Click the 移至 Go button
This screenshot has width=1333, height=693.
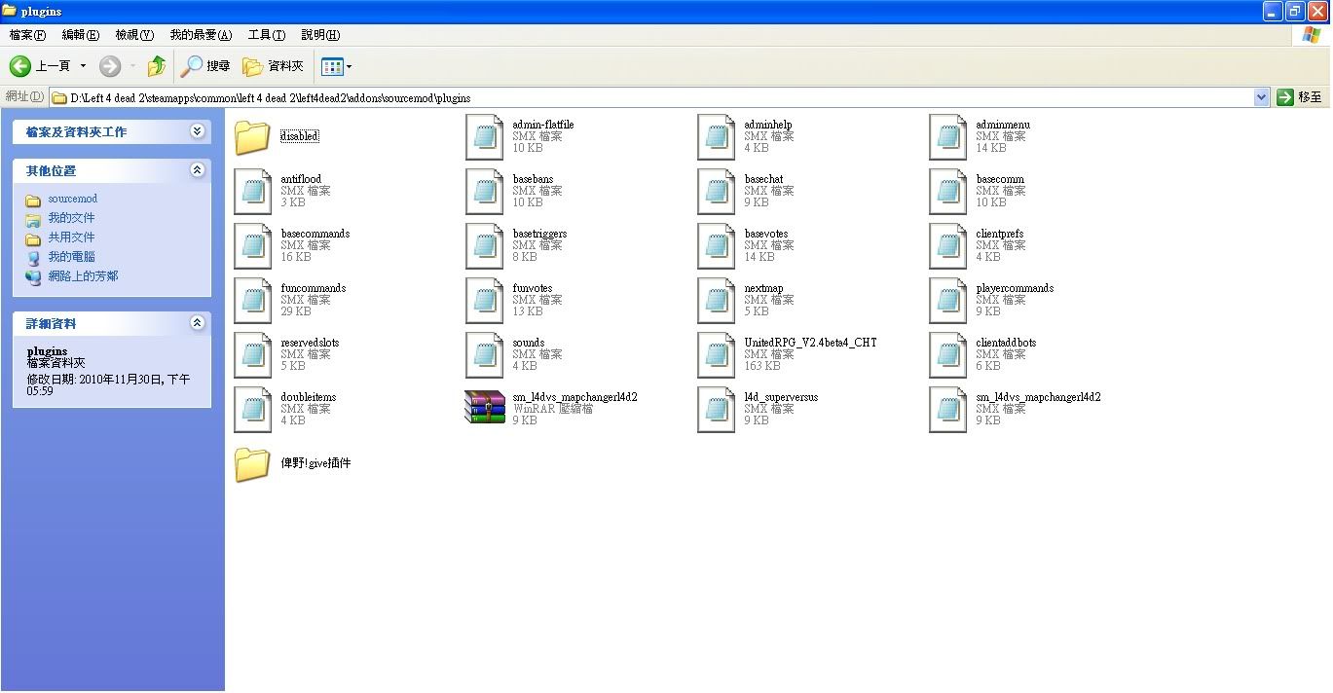(x=1300, y=97)
